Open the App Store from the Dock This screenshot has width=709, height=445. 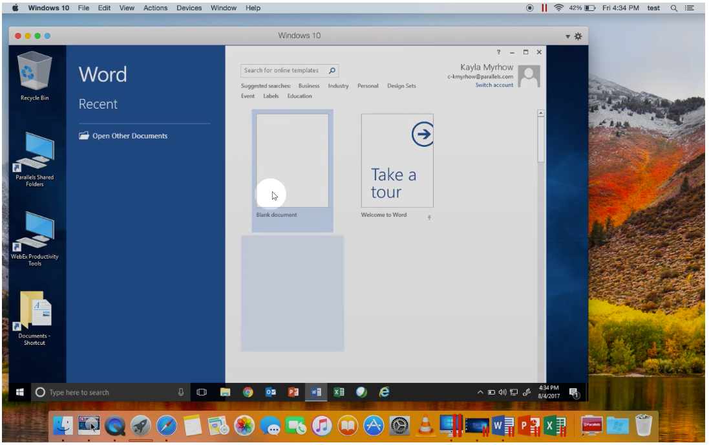(374, 426)
